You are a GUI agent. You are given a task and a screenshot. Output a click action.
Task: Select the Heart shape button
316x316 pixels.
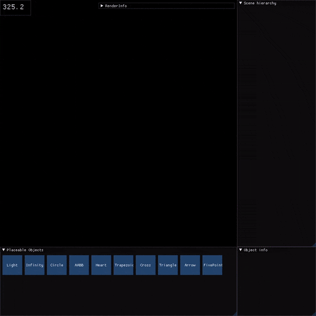point(101,265)
